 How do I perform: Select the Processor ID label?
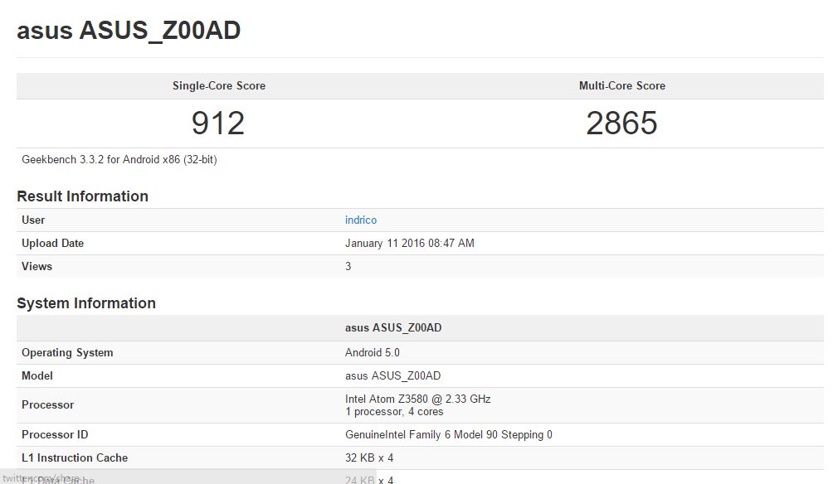pyautogui.click(x=55, y=434)
